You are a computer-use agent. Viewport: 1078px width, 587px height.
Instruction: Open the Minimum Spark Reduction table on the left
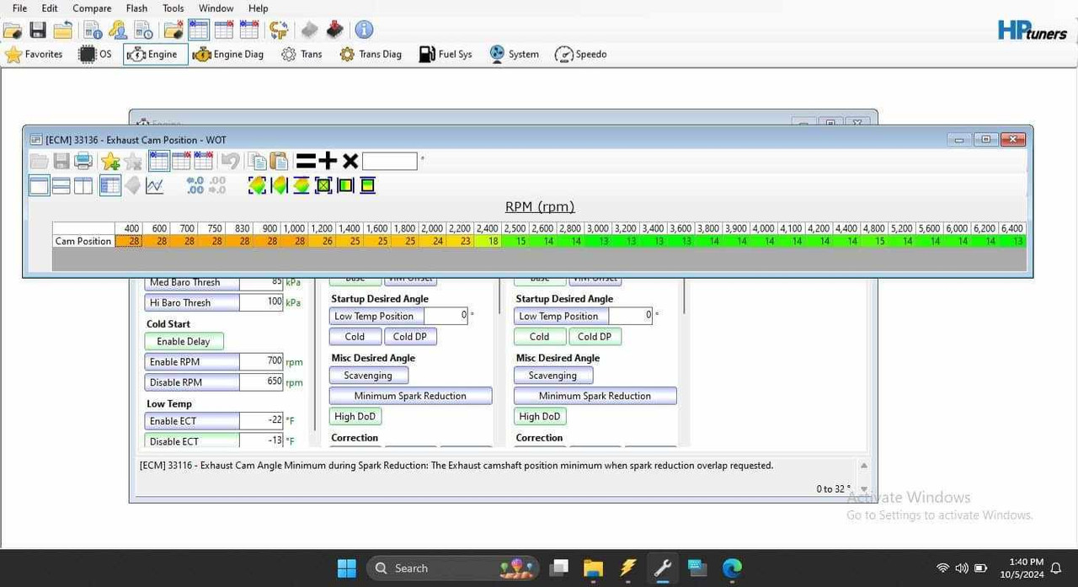tap(410, 396)
